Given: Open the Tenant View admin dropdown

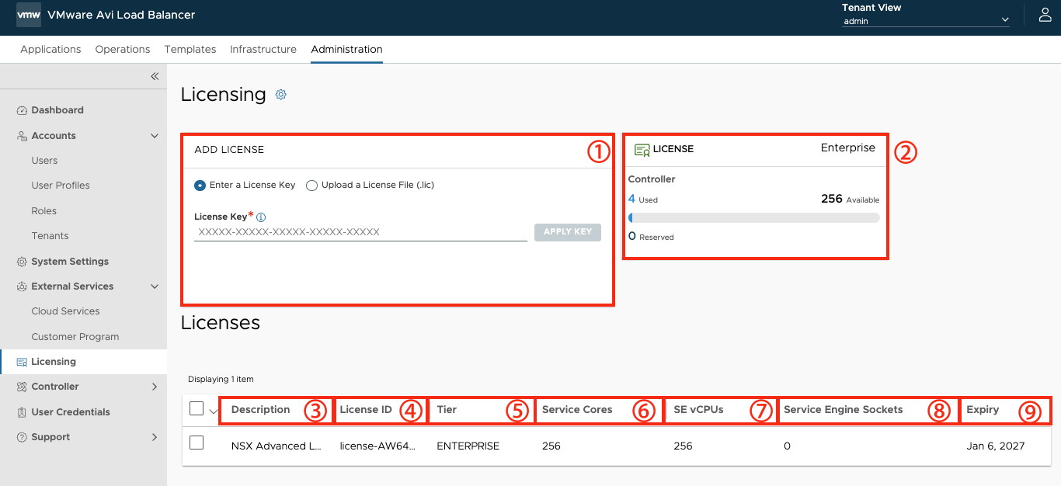Looking at the screenshot, I should [x=926, y=21].
